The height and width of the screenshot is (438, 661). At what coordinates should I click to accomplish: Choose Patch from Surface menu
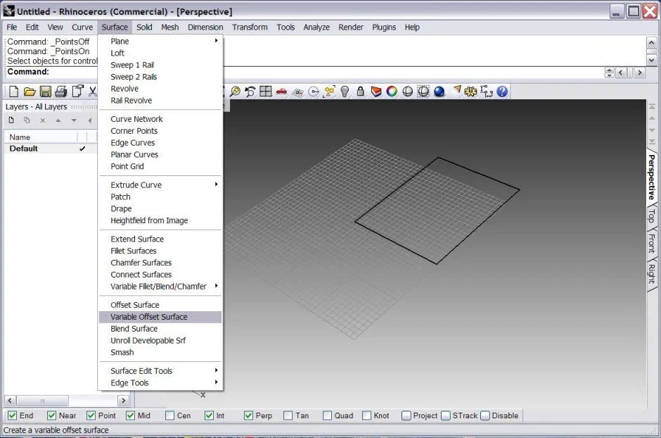160,196
